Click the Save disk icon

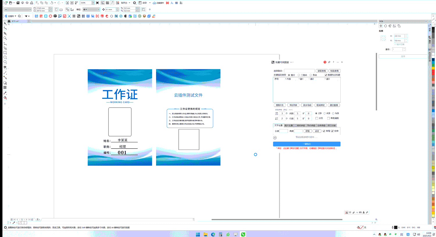[18, 3]
